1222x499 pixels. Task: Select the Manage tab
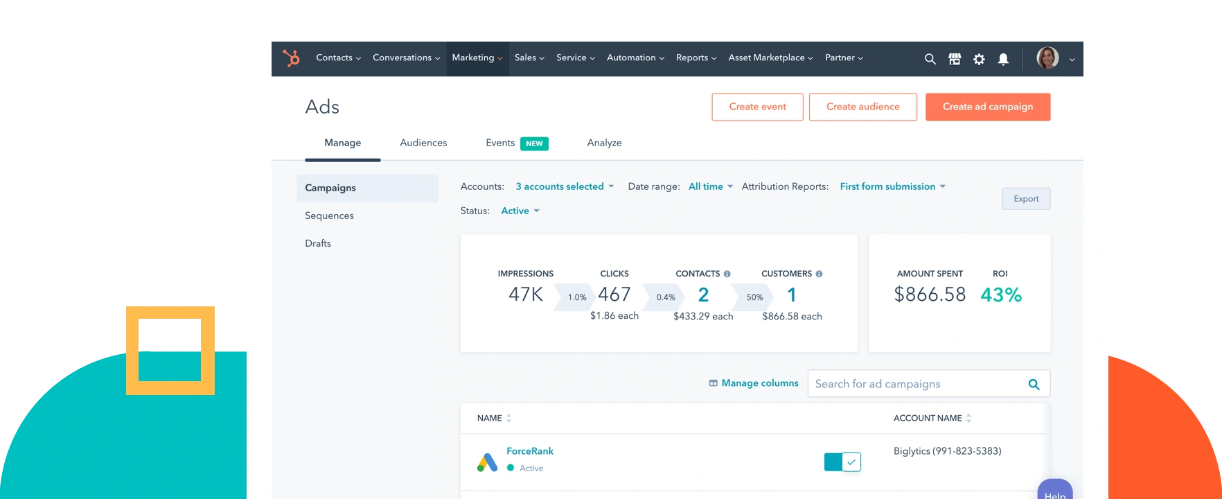click(342, 143)
